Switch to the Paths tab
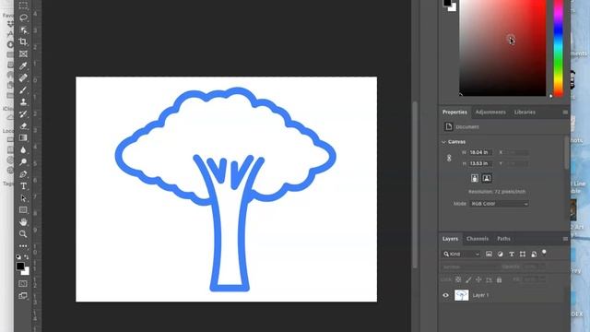 503,239
